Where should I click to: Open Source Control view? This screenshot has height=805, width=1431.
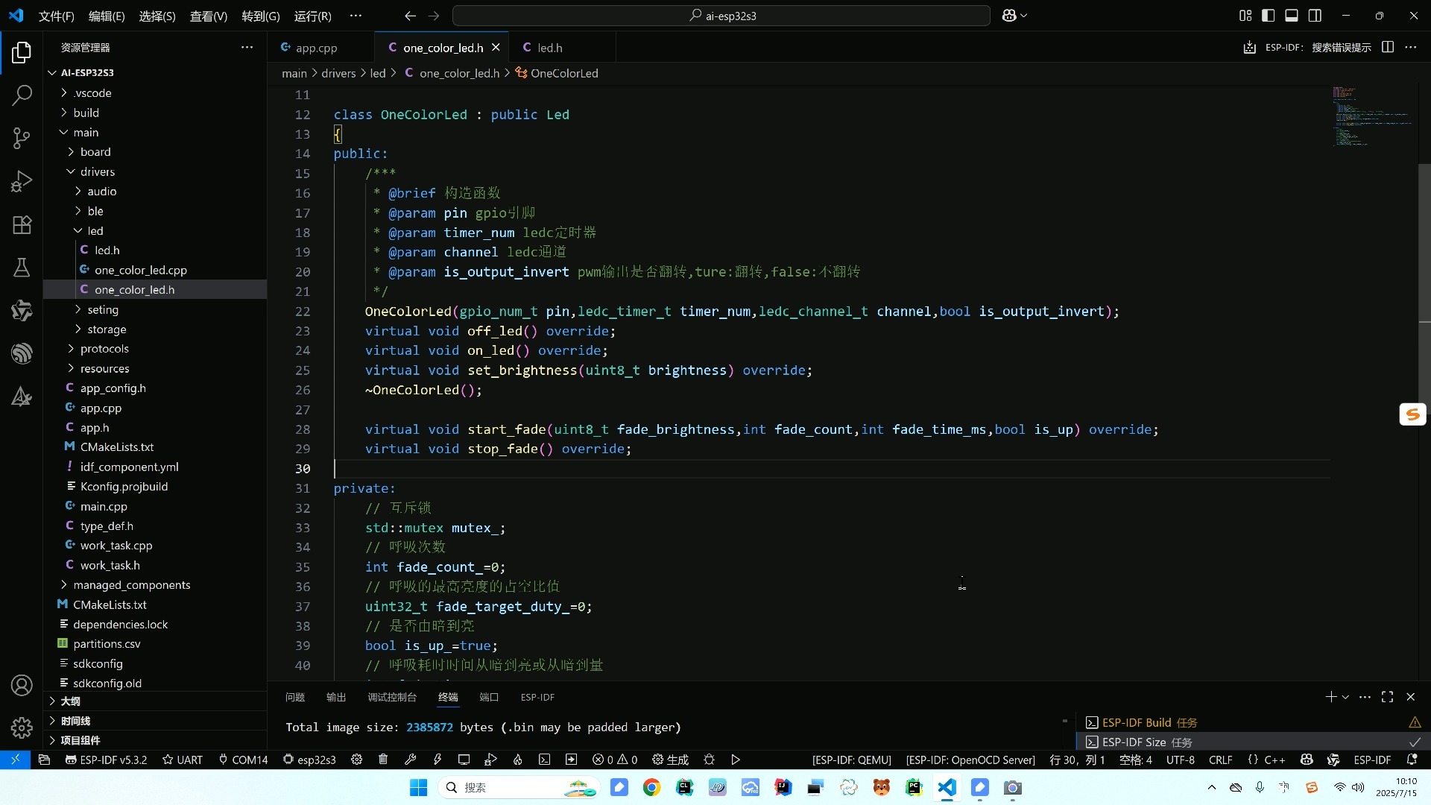pos(22,138)
